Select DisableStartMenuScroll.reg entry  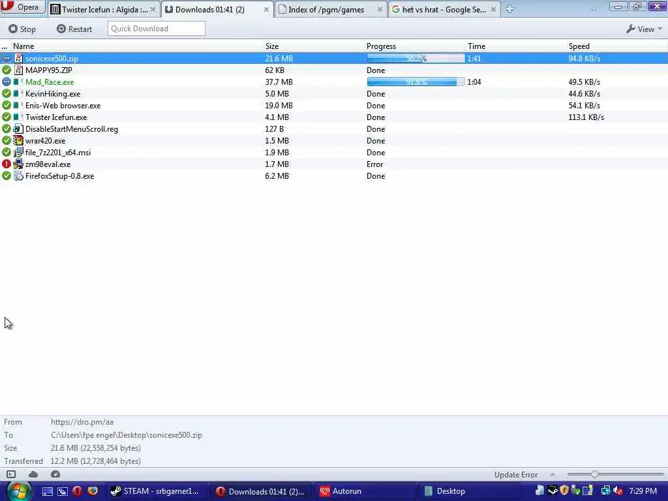tap(334, 129)
